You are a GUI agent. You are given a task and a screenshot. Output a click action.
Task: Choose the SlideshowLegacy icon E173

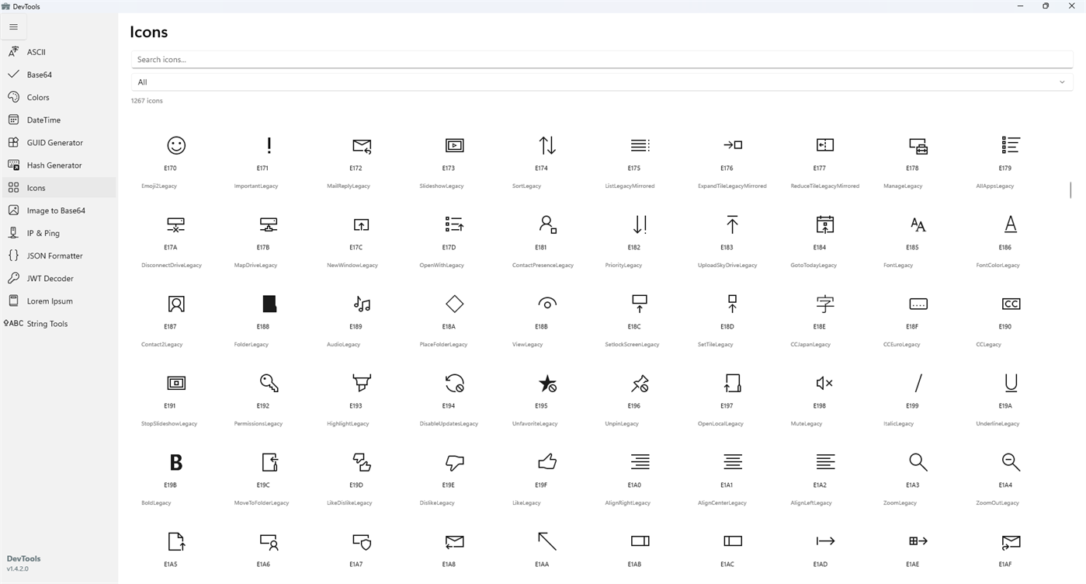[454, 145]
